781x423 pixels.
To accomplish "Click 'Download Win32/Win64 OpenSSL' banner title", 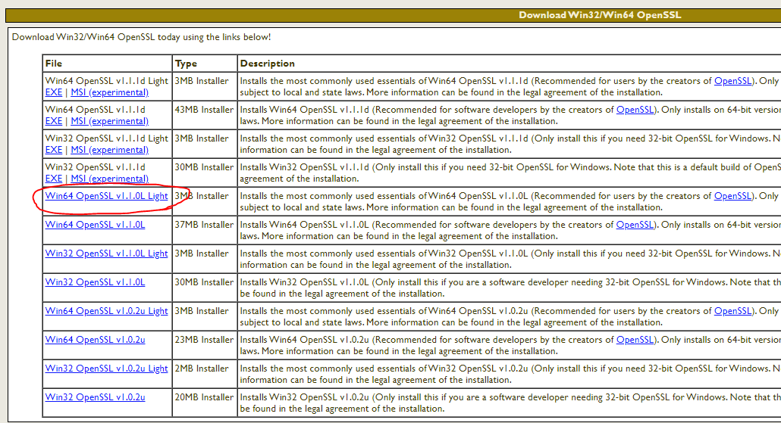I will tap(600, 15).
